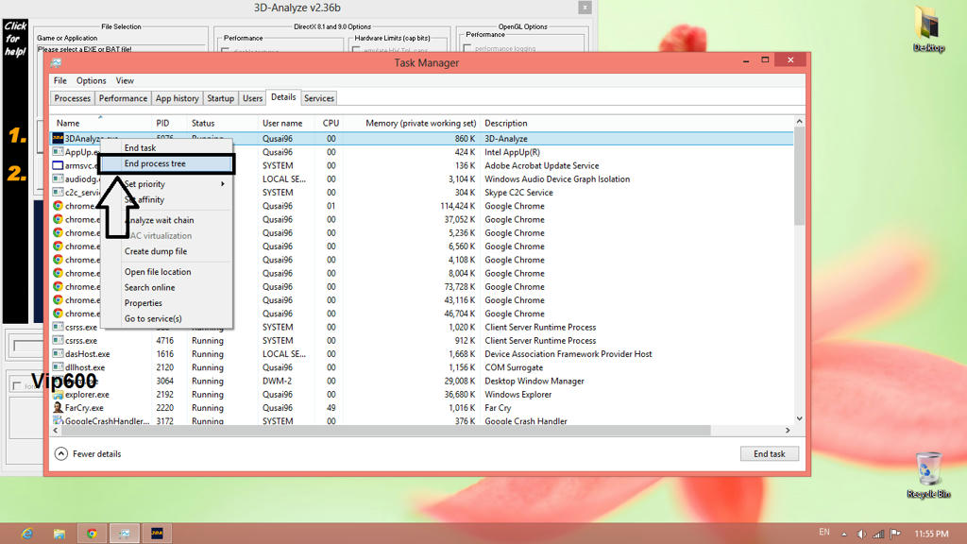The image size is (967, 544).
Task: Choose Open file location in the context menu
Action: point(166,272)
